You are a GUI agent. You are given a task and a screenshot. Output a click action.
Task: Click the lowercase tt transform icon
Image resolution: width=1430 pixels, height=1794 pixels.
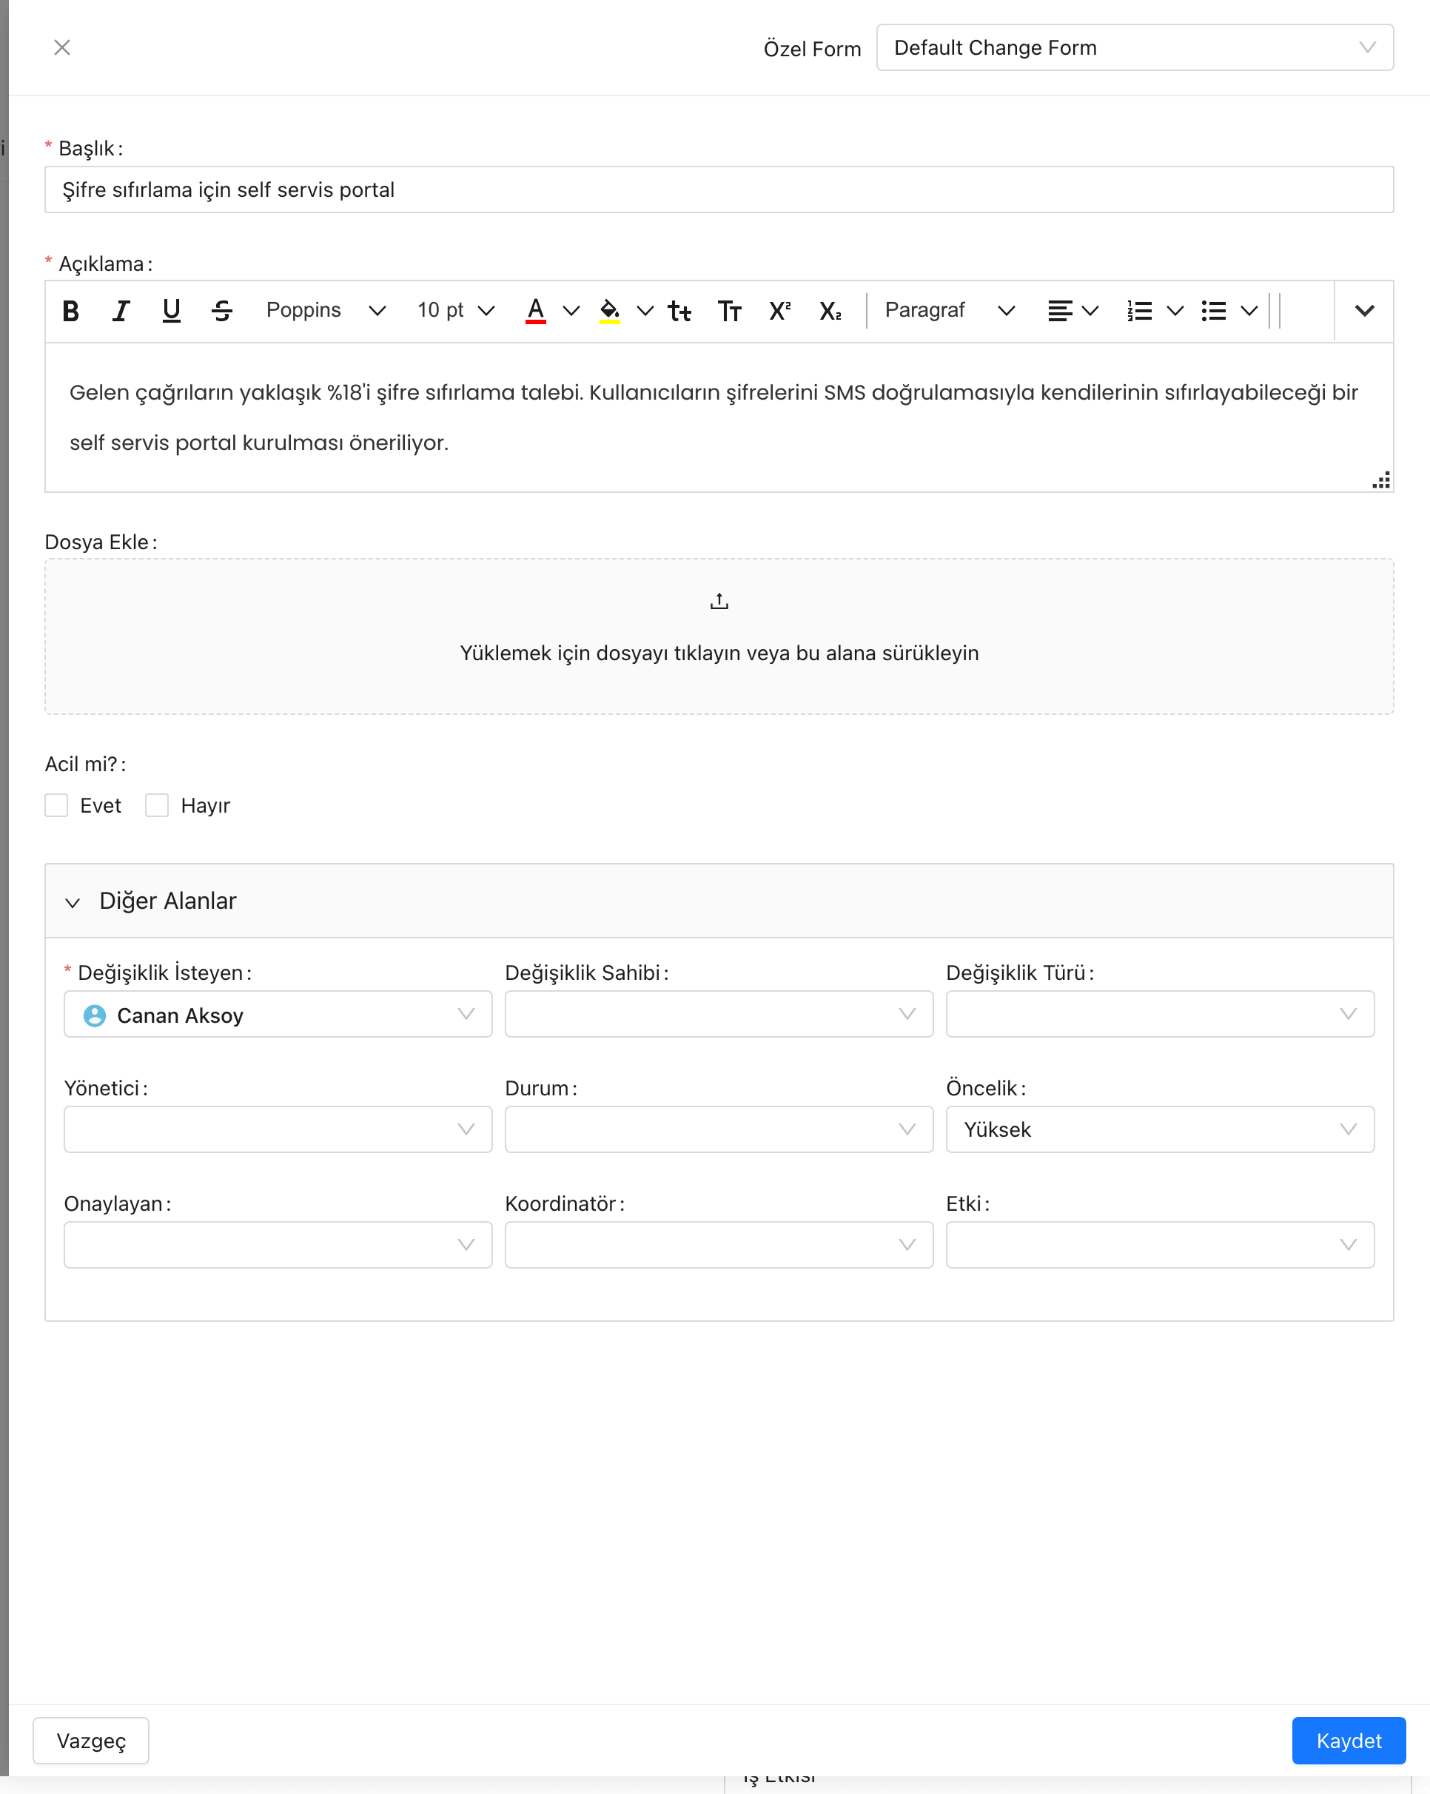680,311
